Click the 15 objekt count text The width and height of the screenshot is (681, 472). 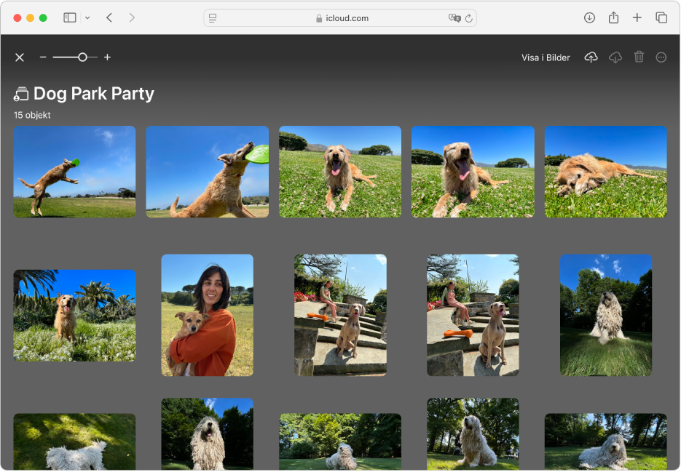click(32, 115)
